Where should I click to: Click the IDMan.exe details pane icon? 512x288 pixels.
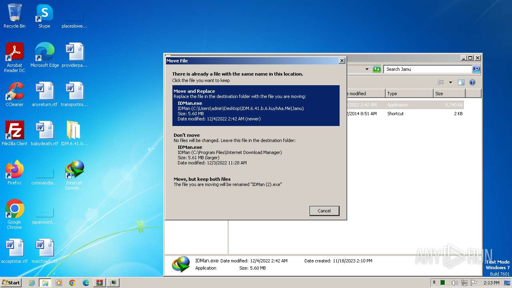(x=181, y=264)
